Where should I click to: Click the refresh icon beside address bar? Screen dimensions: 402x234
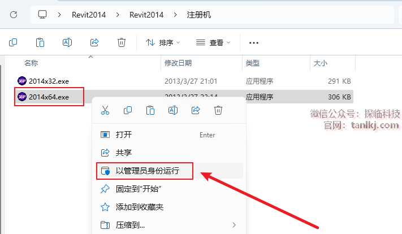click(x=14, y=15)
